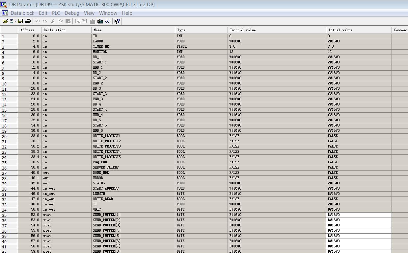Click the name cell 'UNIT'
Screen dimensions: 408x253
click(133, 209)
